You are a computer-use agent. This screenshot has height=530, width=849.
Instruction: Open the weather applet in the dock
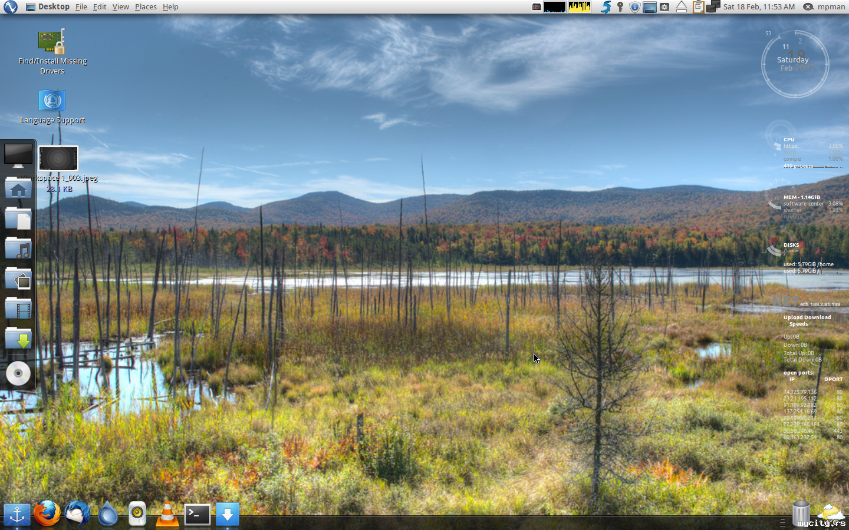click(831, 514)
